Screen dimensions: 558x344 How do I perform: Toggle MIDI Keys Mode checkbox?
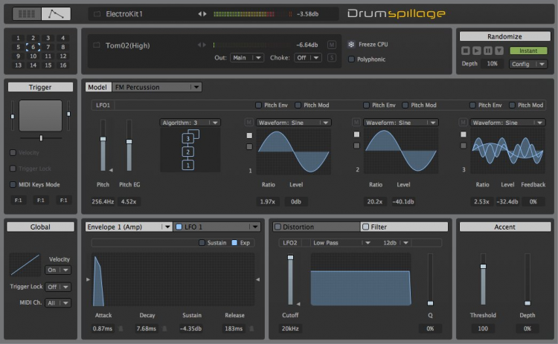[13, 184]
